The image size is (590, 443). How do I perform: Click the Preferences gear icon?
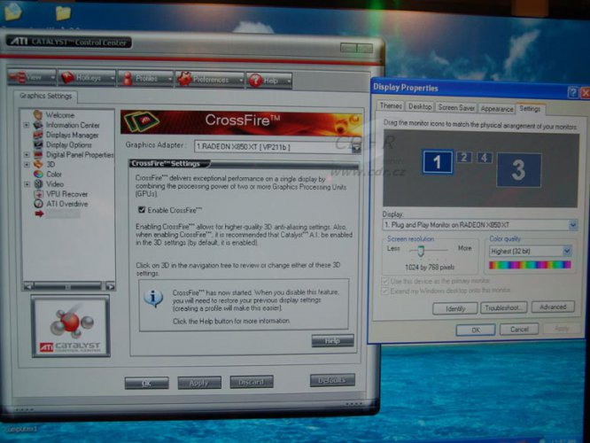tap(185, 79)
